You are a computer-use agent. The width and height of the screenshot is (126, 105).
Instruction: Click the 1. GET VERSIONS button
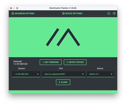pos(51,62)
